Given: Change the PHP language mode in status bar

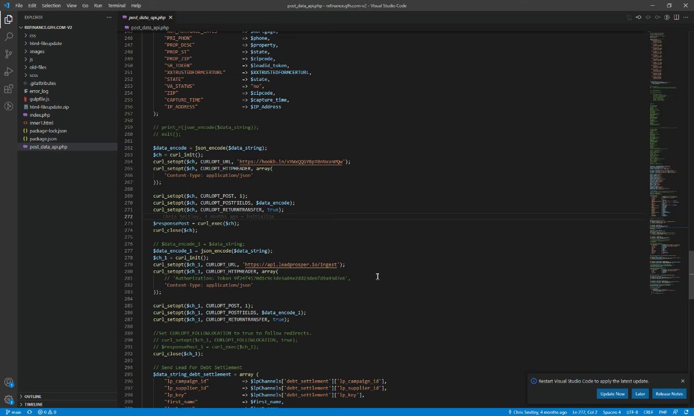Looking at the screenshot, I should (x=663, y=412).
